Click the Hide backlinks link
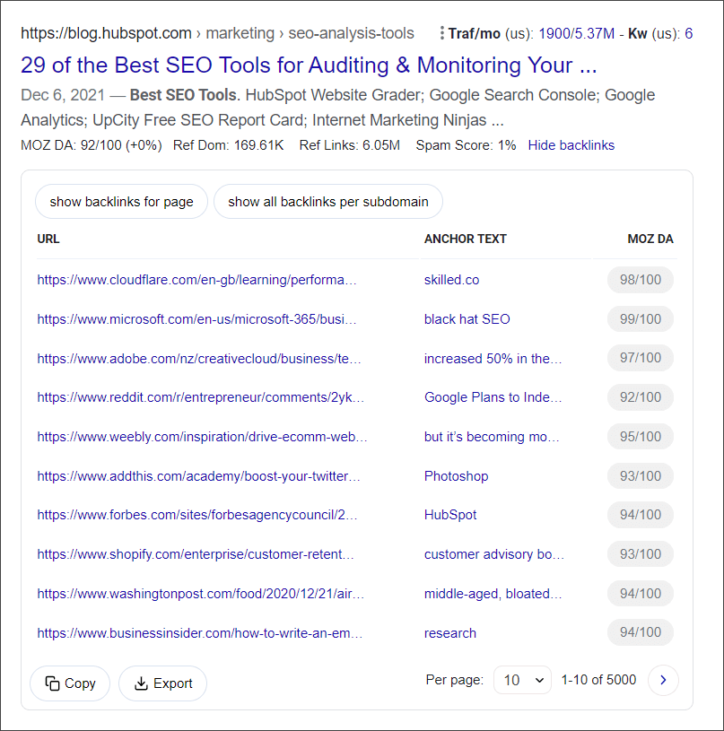The height and width of the screenshot is (731, 724). (571, 145)
